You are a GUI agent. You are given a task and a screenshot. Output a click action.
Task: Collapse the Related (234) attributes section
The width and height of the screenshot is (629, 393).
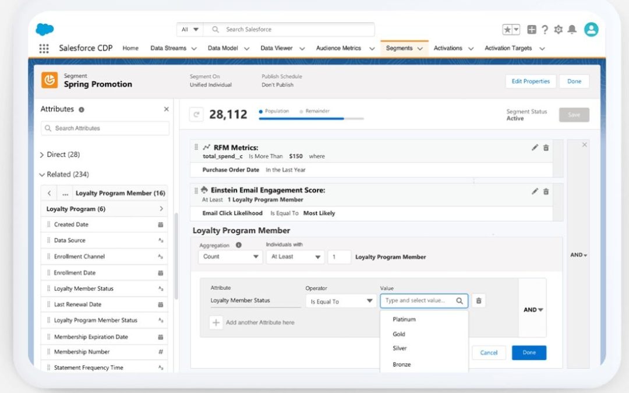42,175
